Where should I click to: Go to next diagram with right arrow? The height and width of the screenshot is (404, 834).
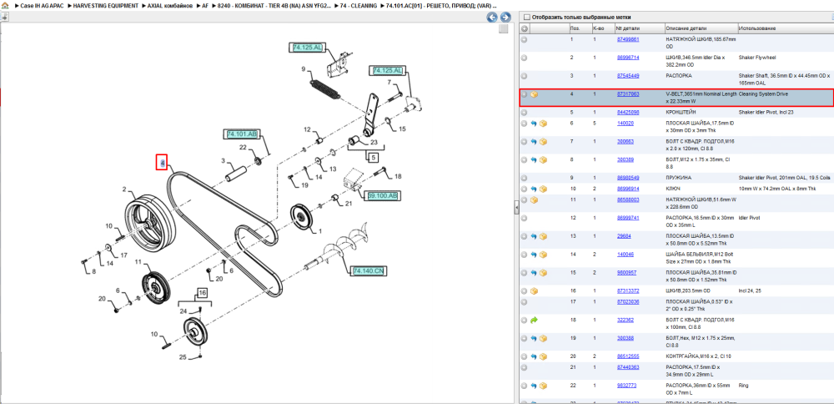coord(505,17)
